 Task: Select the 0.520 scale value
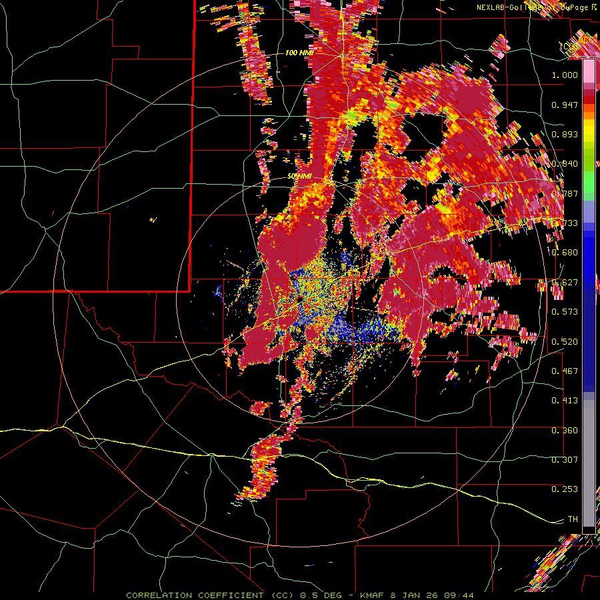pos(565,341)
